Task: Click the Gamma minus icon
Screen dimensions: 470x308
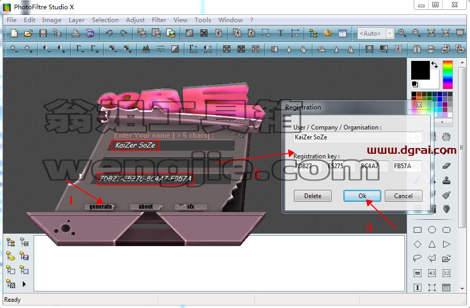Action: point(80,49)
